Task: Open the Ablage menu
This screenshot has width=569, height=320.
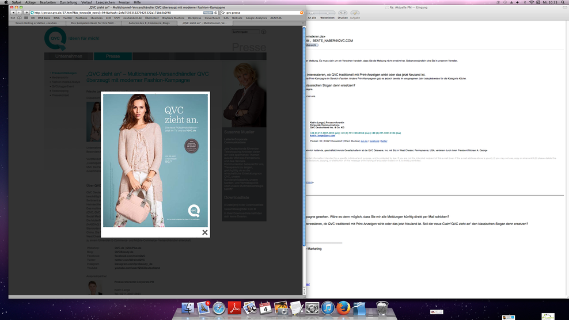Action: tap(31, 2)
